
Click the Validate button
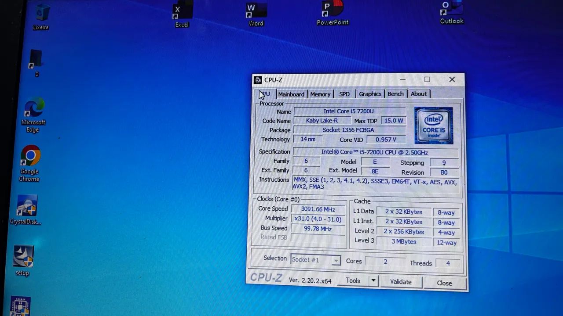(x=401, y=282)
